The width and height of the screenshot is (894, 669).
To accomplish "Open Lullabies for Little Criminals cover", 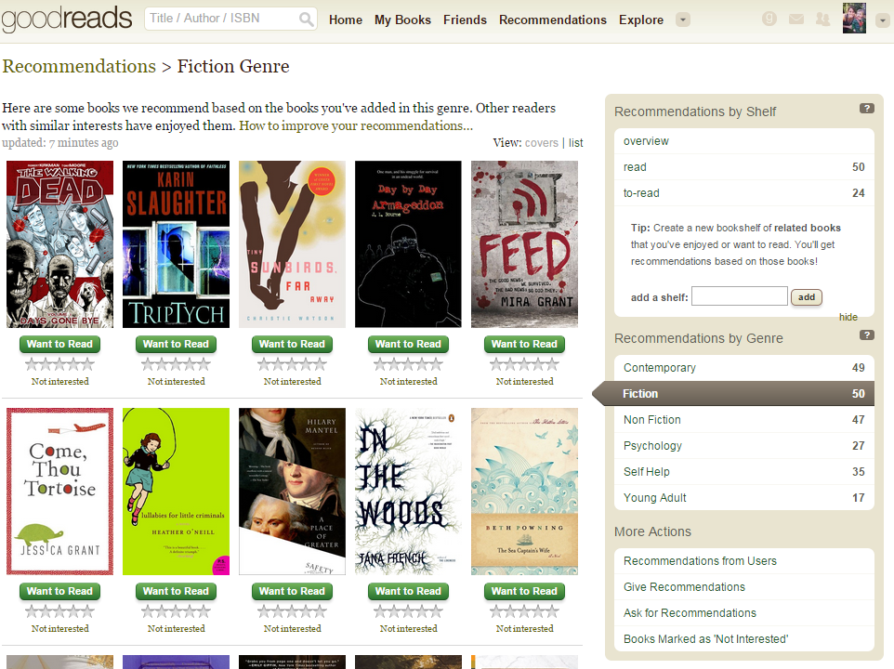I will click(x=177, y=492).
